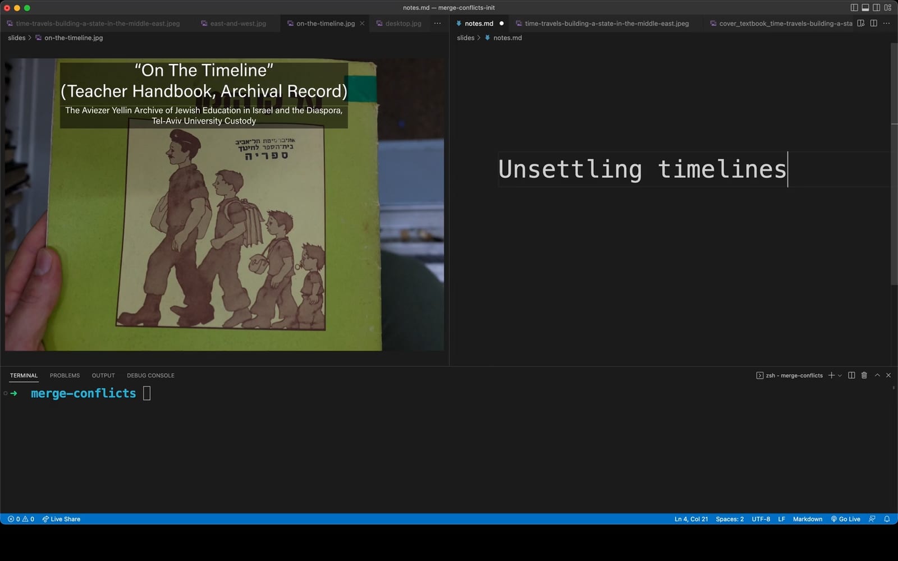Open the feedback icon in status bar

point(872,519)
